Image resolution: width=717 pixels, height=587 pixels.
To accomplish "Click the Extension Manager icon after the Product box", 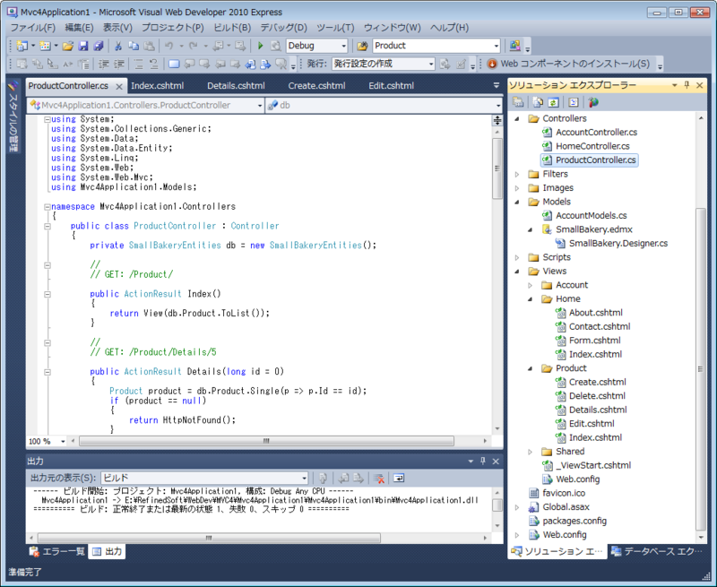I will pyautogui.click(x=514, y=46).
